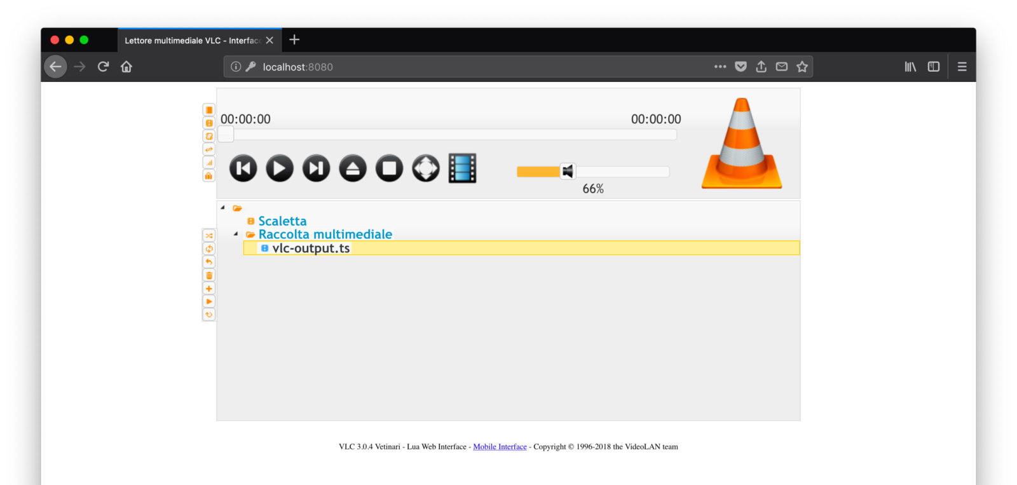Screen dimensions: 1017x485
Task: Click the previous track button
Action: pyautogui.click(x=243, y=168)
